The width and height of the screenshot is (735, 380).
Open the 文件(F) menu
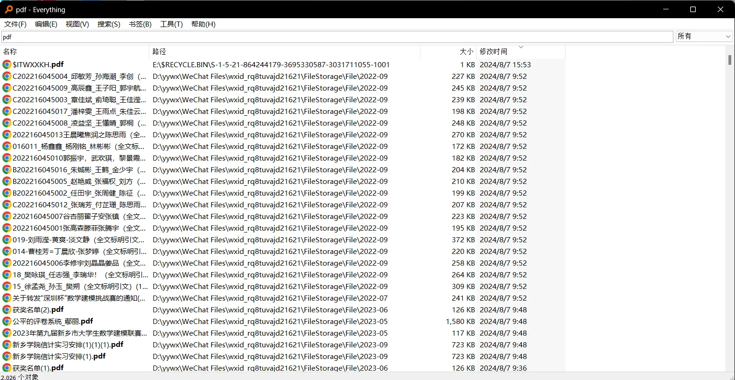15,24
